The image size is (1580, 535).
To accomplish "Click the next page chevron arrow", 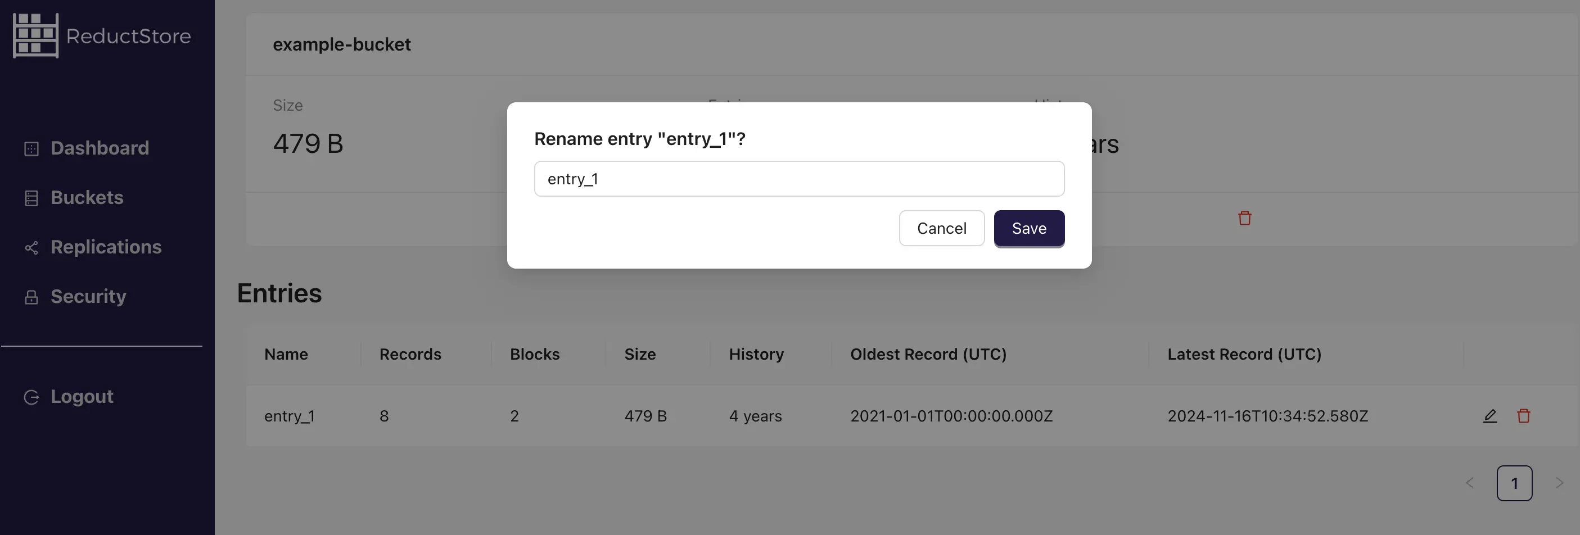I will [x=1559, y=483].
